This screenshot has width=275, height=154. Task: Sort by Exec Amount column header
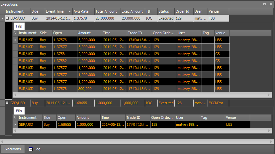[133, 11]
